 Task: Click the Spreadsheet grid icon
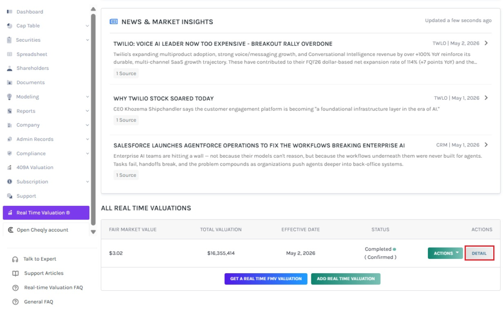coord(10,54)
